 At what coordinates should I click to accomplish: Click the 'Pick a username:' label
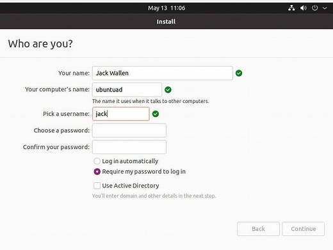pyautogui.click(x=66, y=114)
